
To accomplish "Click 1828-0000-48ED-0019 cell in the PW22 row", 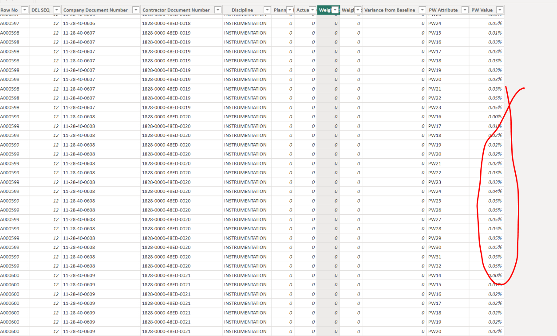I will point(181,98).
